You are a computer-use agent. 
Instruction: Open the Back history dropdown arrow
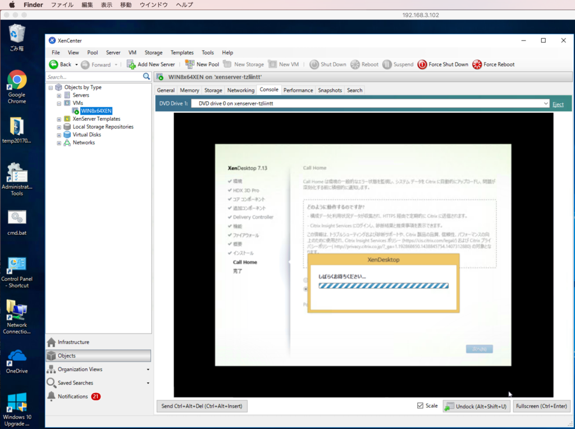point(76,65)
